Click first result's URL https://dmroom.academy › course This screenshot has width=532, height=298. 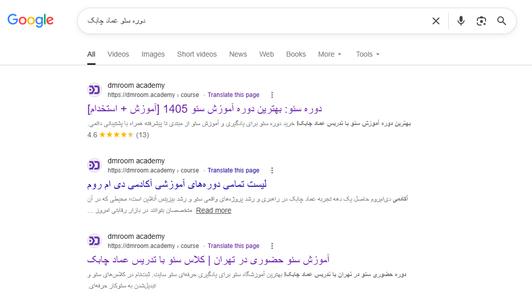[153, 95]
